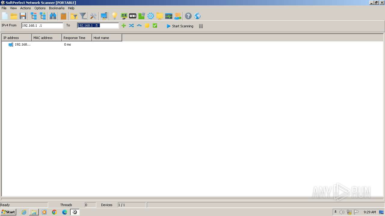Open program options wrench tools icon
The image size is (385, 216).
click(x=93, y=16)
